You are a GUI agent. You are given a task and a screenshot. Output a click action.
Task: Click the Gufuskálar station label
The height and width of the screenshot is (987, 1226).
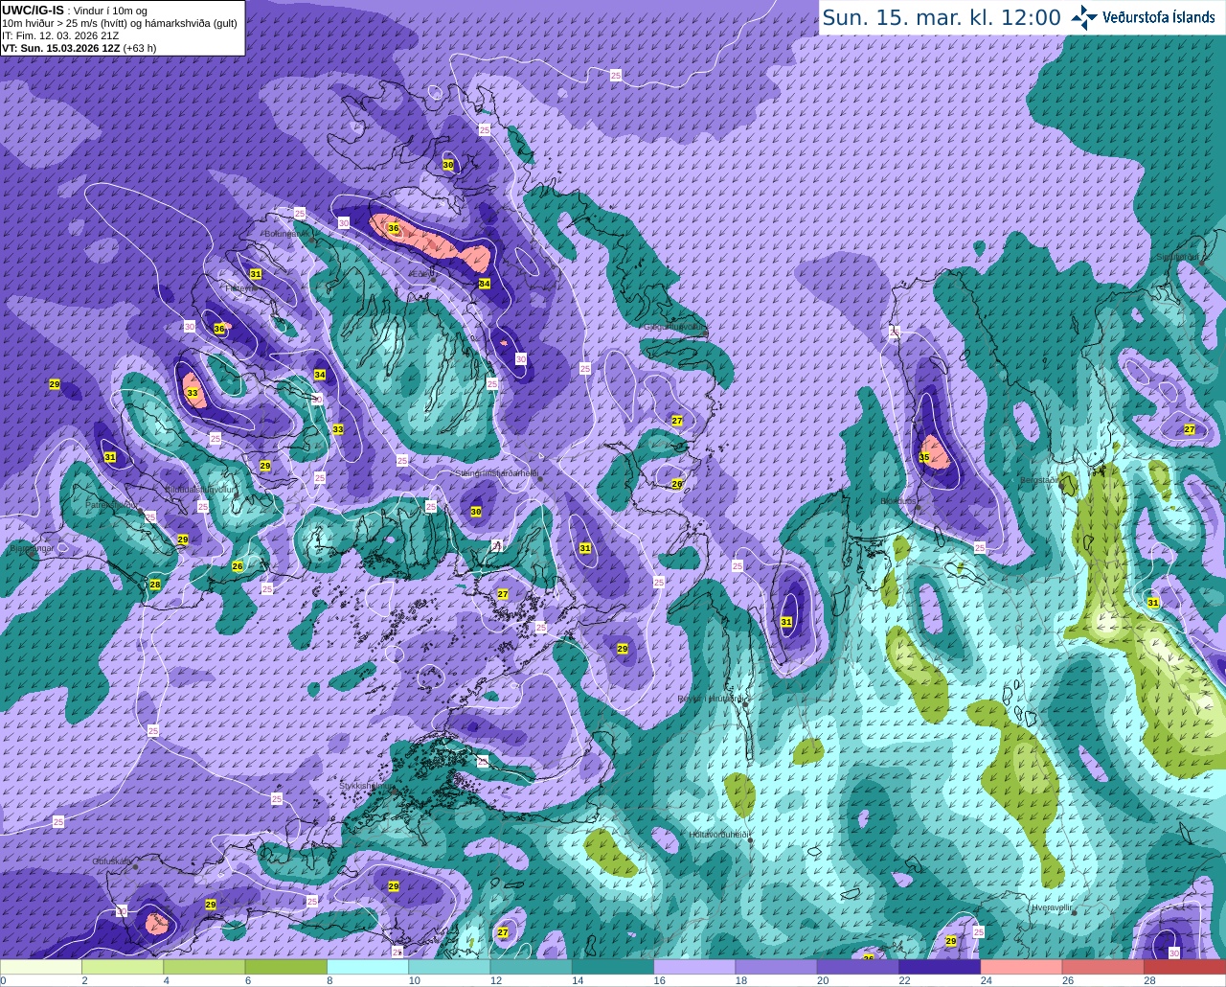click(x=112, y=861)
